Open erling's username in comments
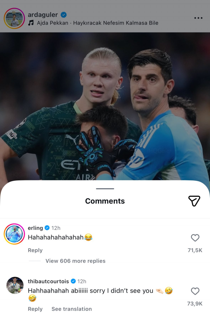This screenshot has height=314, width=210. 35,228
